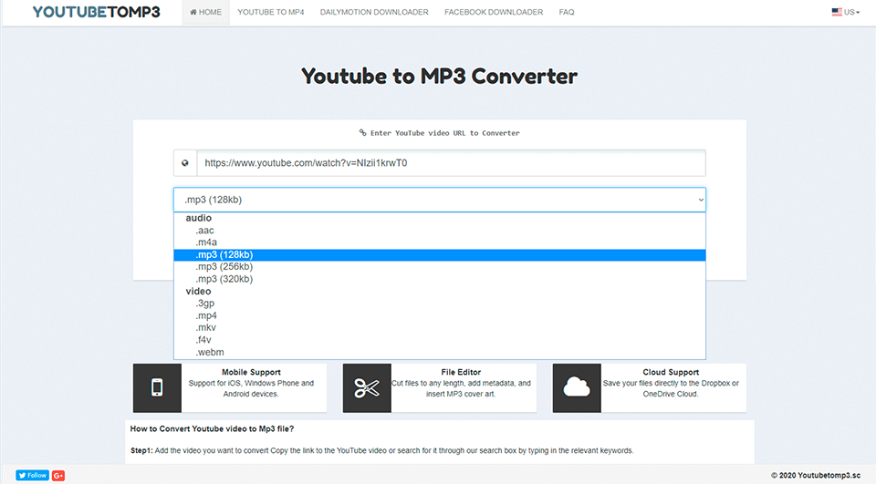Select the .webm video format

point(440,352)
